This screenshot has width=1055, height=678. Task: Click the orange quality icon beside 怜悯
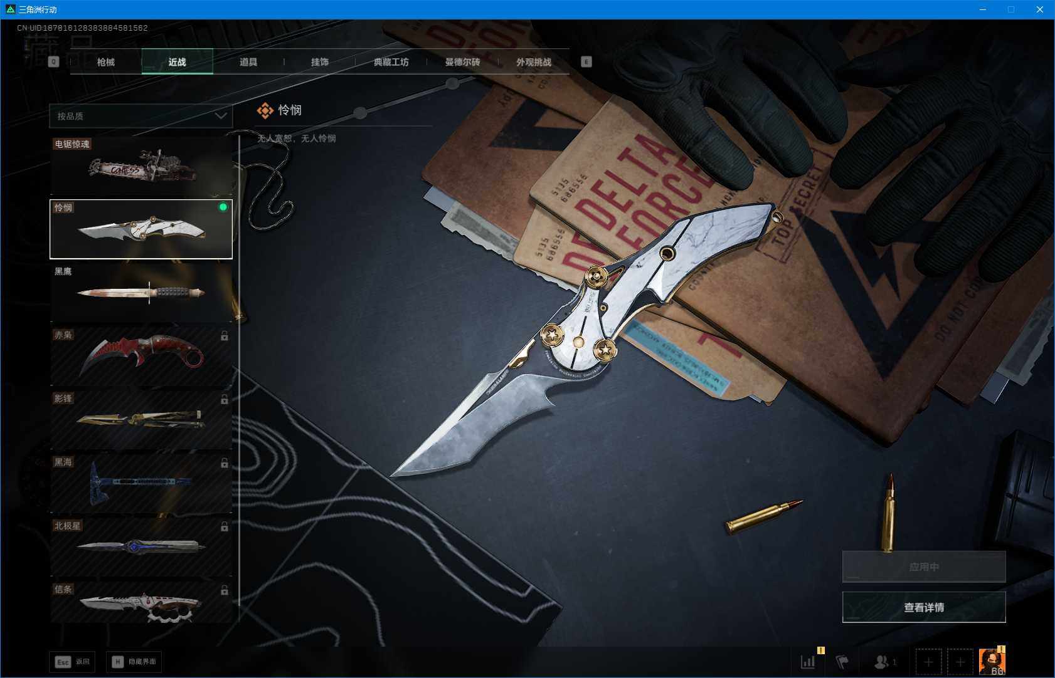[x=265, y=111]
